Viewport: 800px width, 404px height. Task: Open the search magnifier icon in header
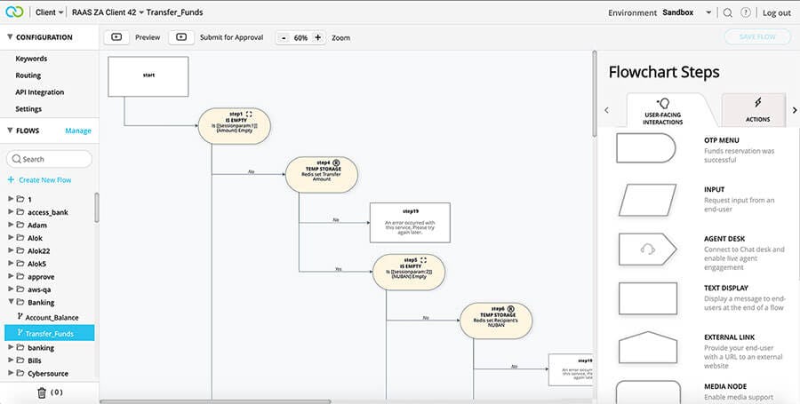(728, 12)
